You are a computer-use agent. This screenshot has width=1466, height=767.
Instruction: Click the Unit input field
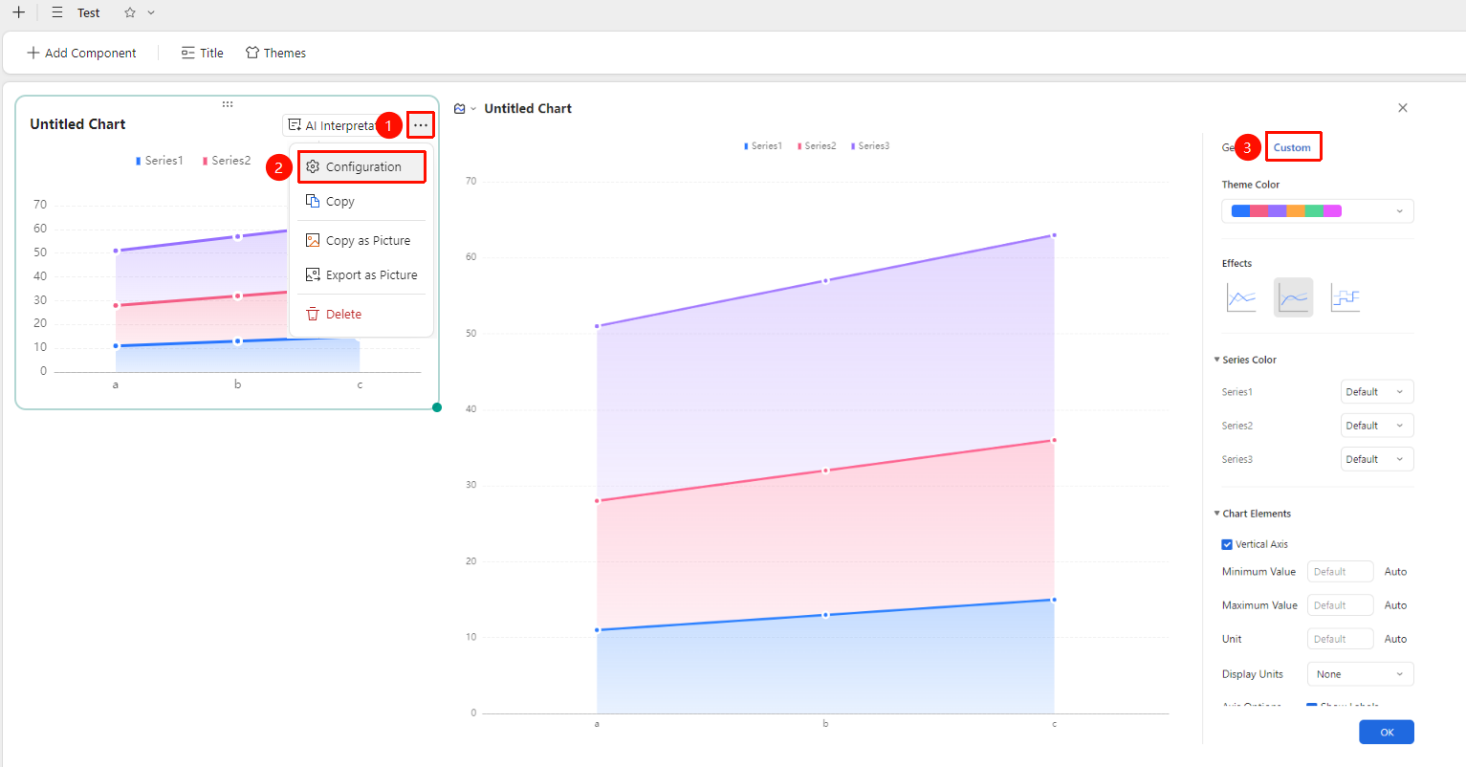click(1340, 639)
